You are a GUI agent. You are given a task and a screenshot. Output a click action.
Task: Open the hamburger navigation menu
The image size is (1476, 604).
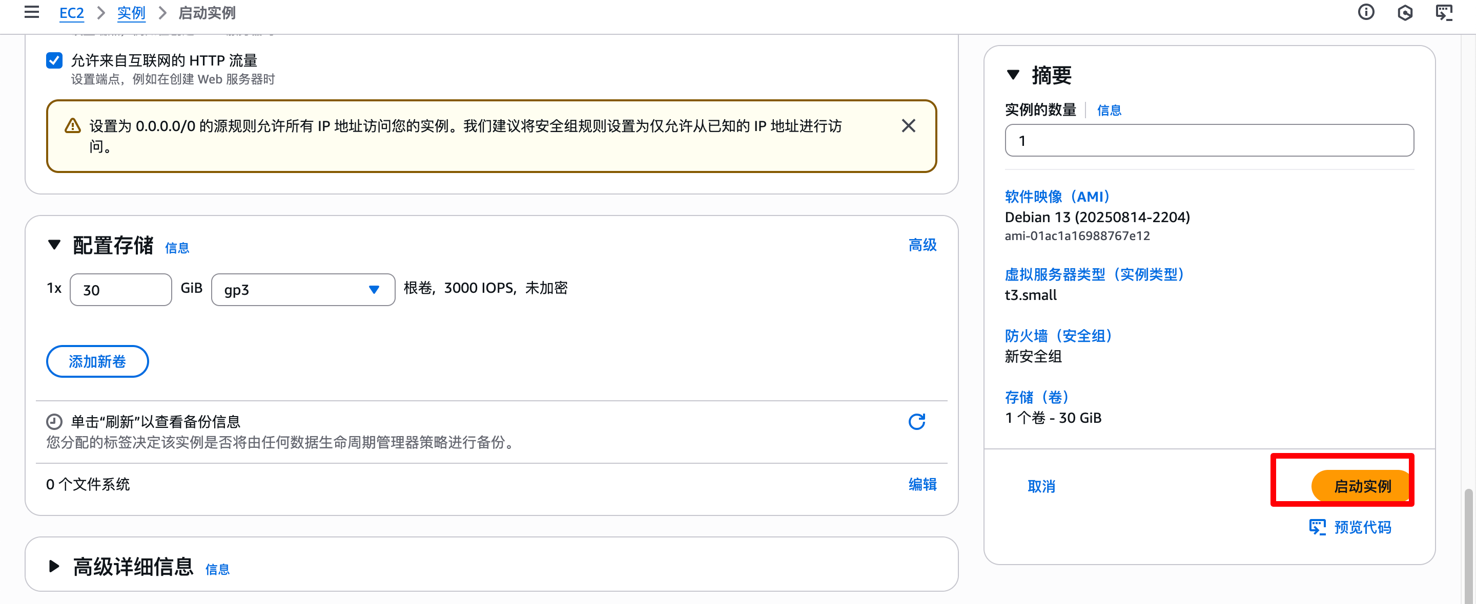point(31,12)
